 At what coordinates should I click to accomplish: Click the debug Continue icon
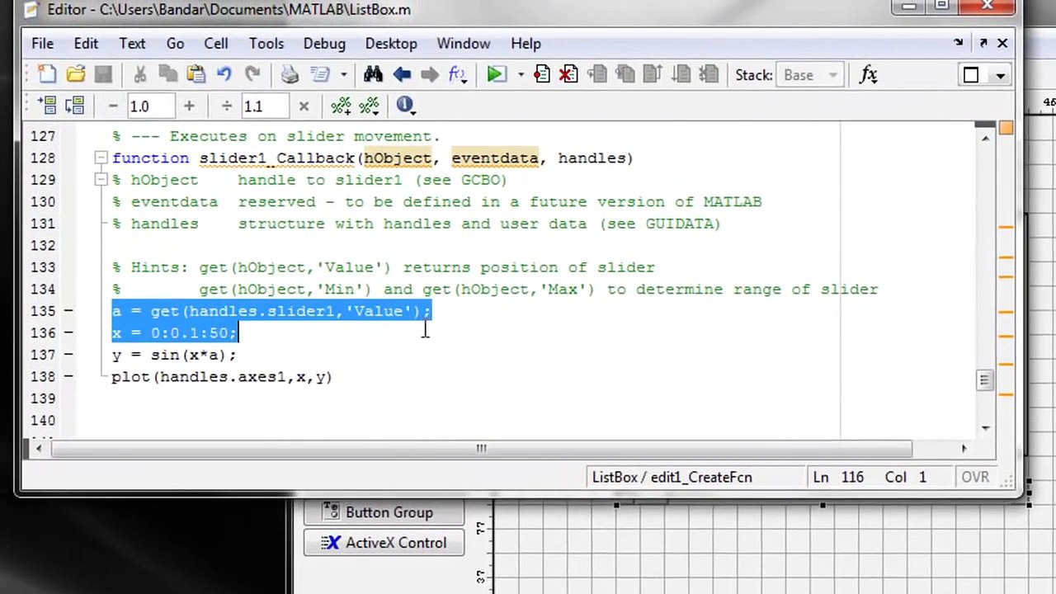(x=680, y=75)
